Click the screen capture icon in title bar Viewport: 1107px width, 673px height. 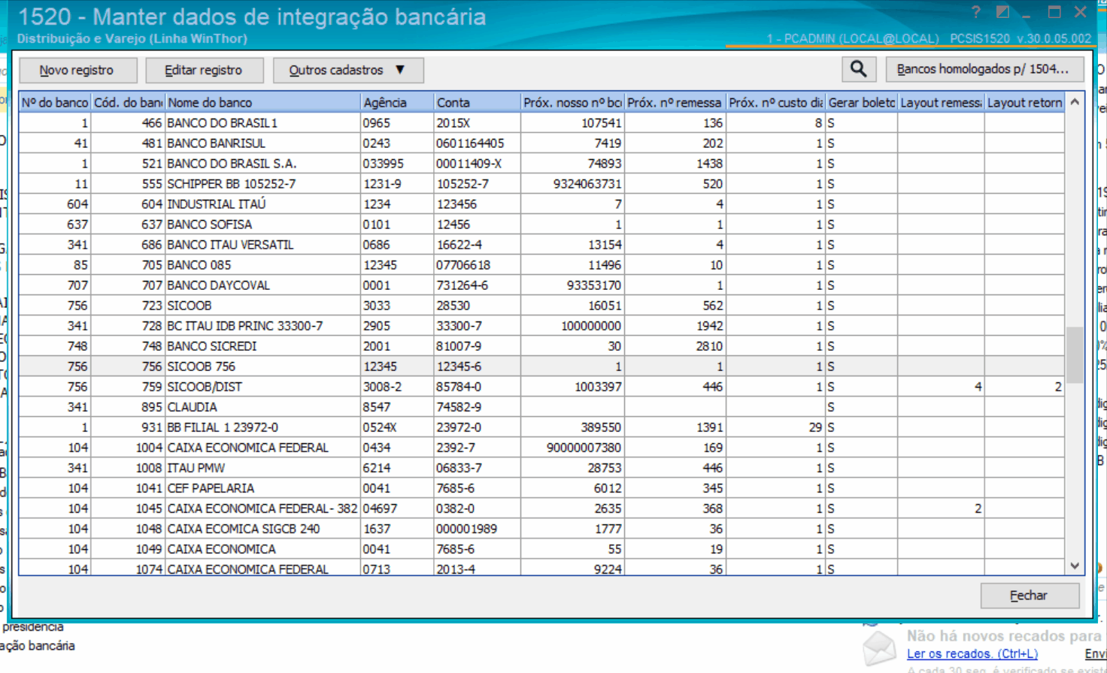(1002, 11)
